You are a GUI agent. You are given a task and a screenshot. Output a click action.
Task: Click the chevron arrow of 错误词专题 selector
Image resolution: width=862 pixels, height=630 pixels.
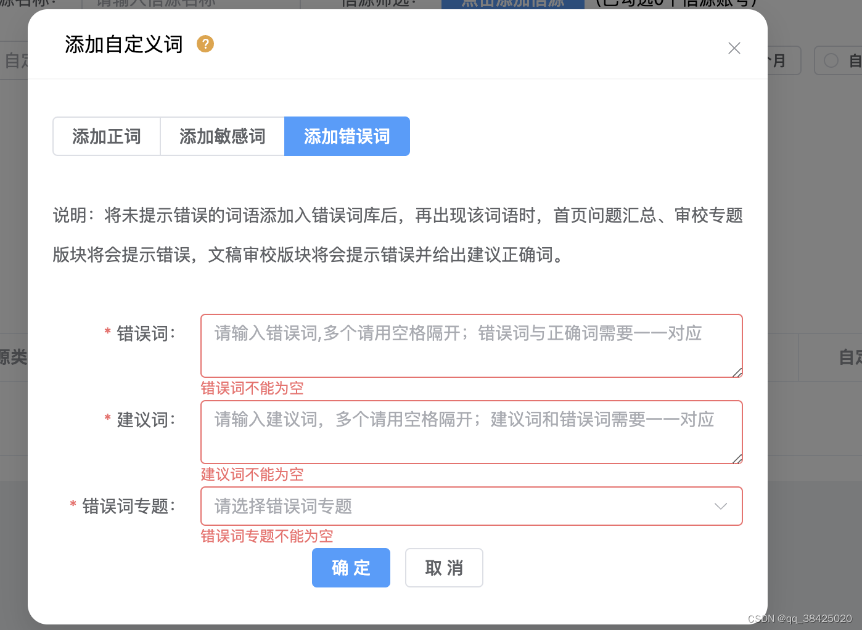click(x=720, y=506)
